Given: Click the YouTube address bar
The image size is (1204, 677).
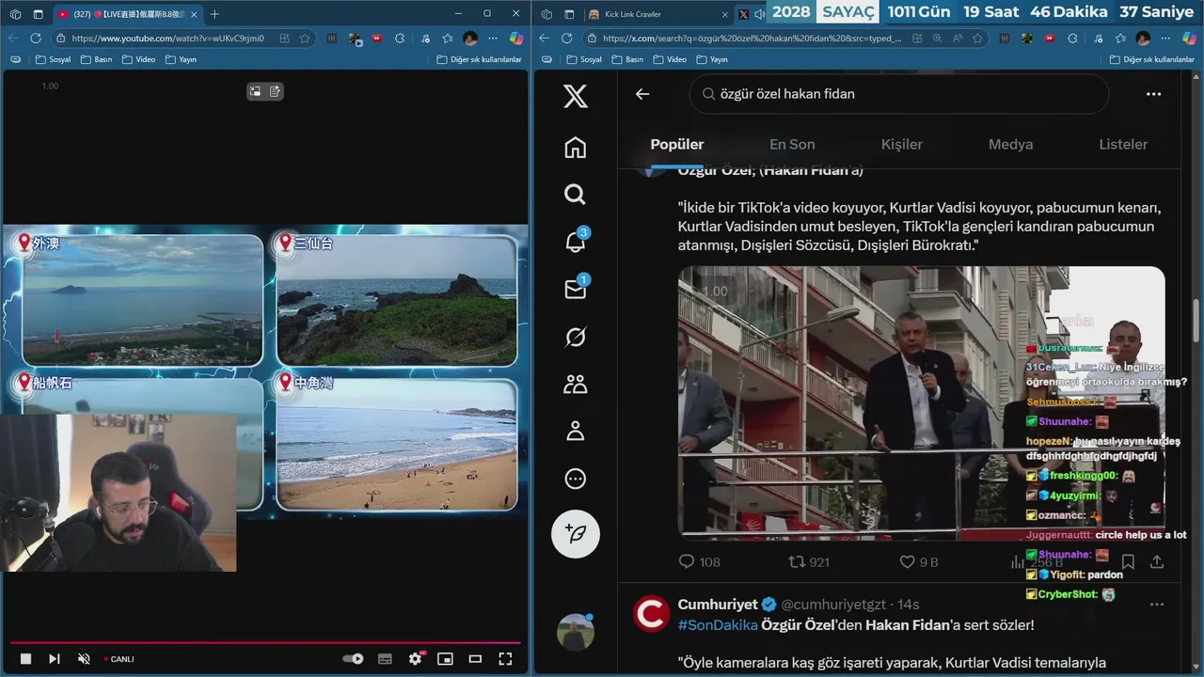Looking at the screenshot, I should 167,39.
